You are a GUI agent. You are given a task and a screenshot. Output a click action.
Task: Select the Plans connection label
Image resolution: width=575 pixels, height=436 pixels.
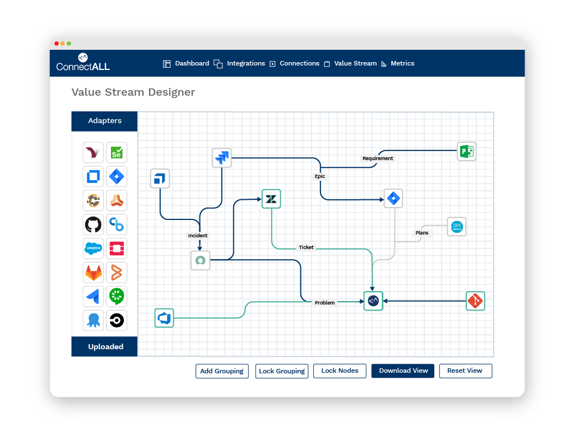pos(421,233)
